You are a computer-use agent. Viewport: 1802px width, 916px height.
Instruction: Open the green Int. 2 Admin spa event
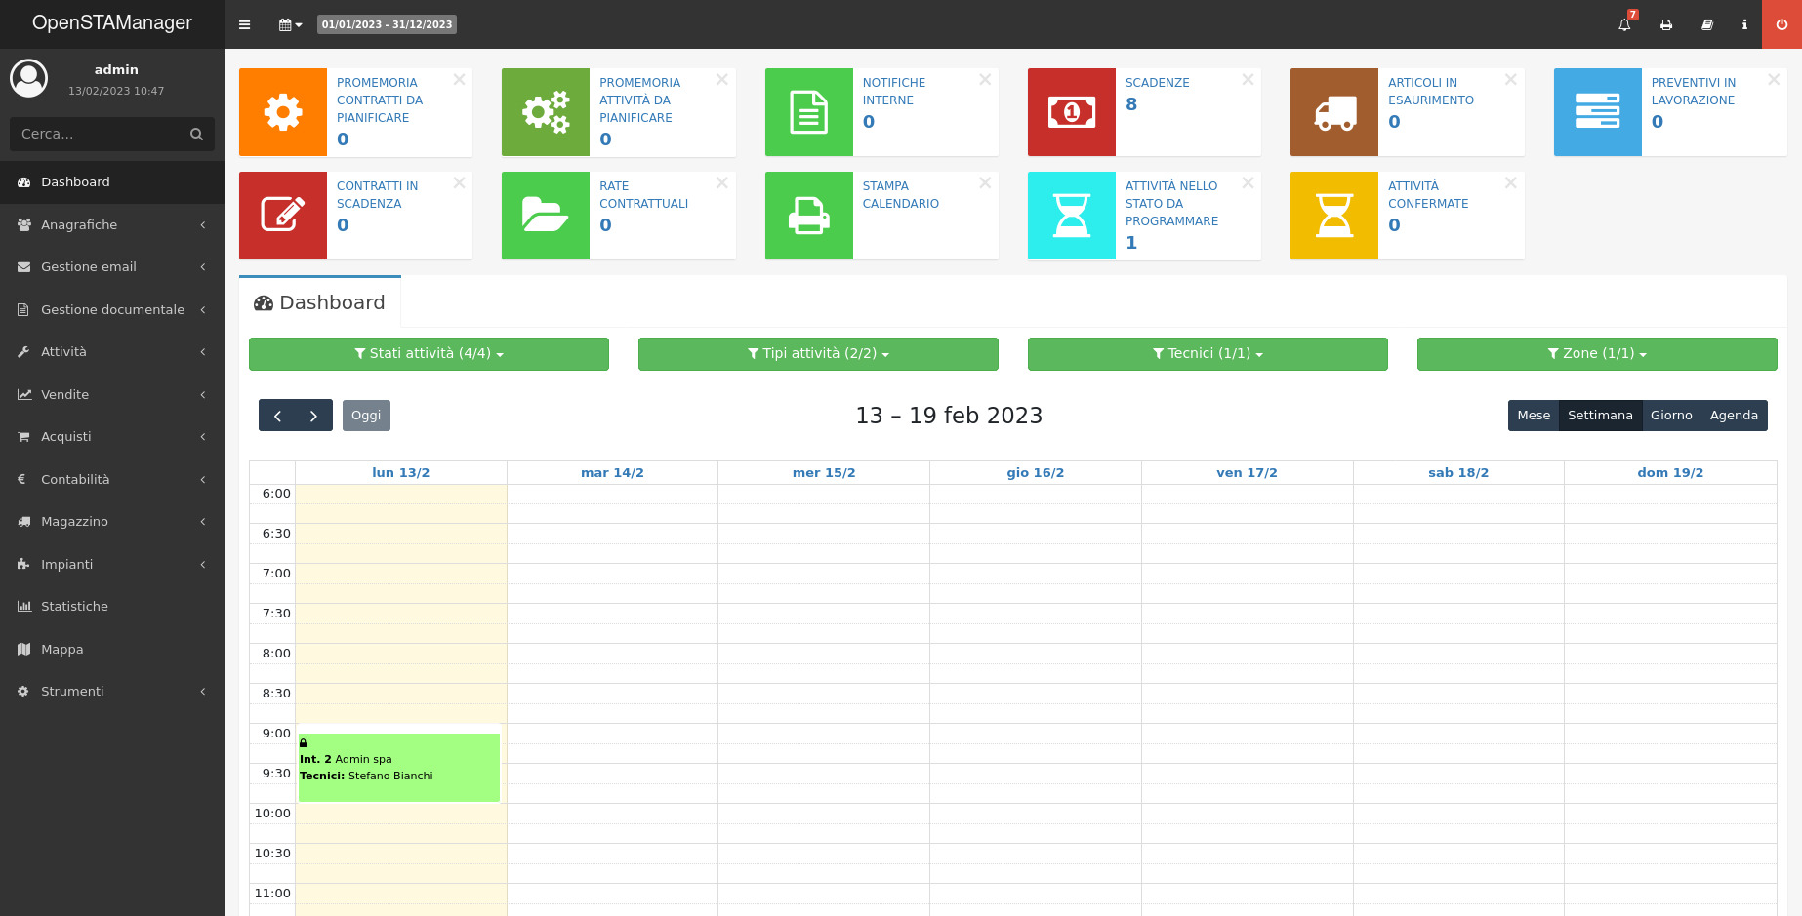click(398, 768)
